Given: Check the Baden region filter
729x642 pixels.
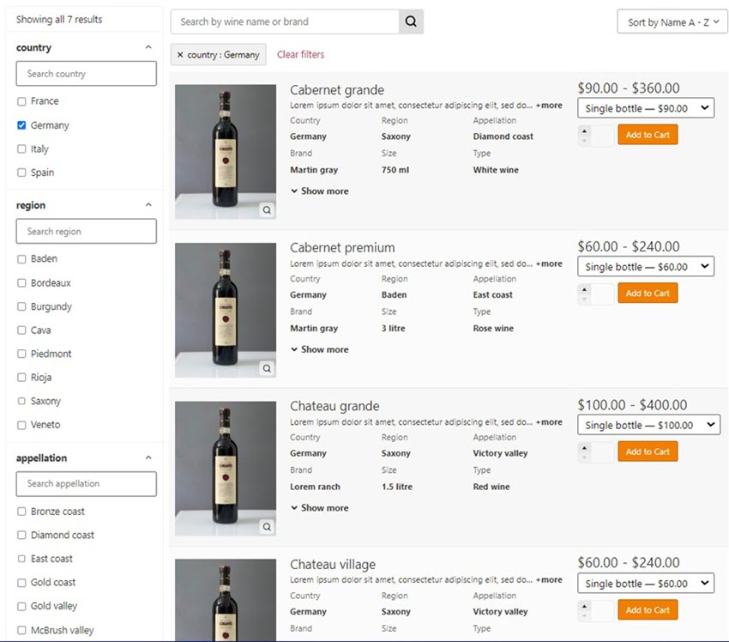Looking at the screenshot, I should pos(21,259).
